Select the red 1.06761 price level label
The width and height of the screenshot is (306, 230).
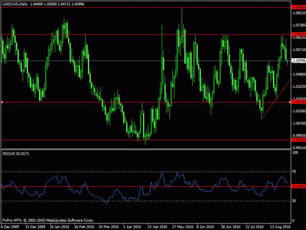click(299, 34)
